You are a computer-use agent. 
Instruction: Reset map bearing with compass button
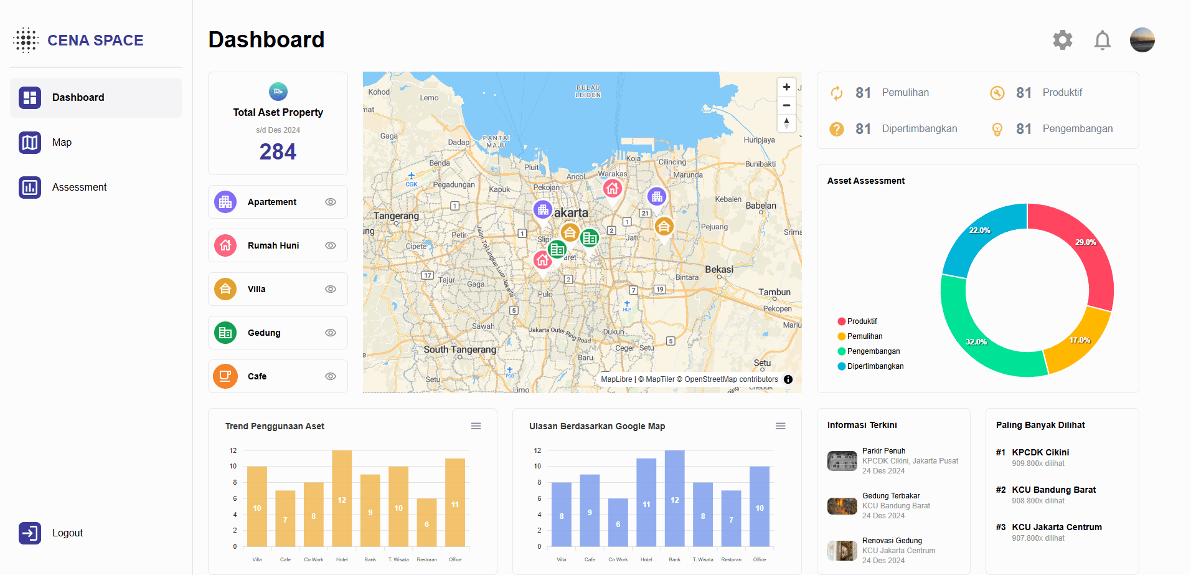(x=786, y=123)
